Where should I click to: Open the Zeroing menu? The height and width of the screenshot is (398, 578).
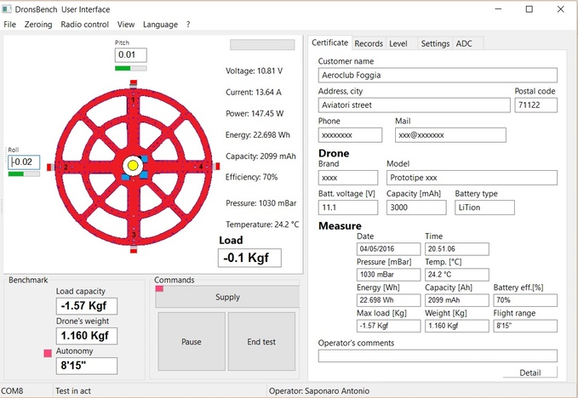point(38,25)
